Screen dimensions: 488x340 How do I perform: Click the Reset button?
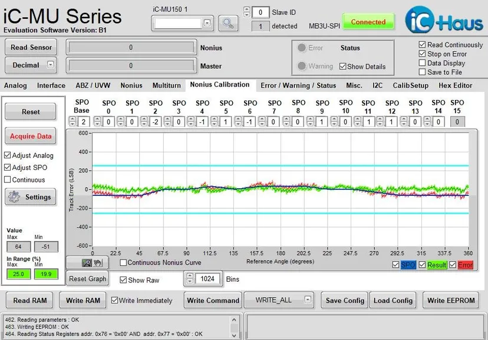tap(31, 111)
